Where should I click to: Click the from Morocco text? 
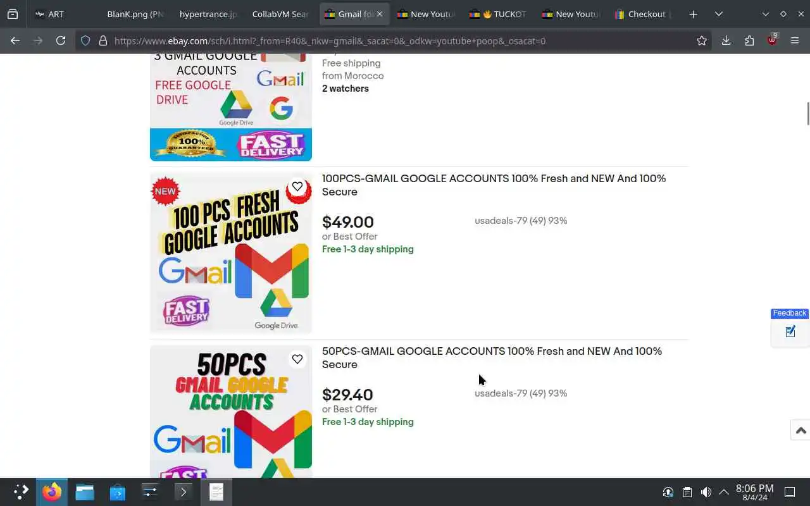352,76
